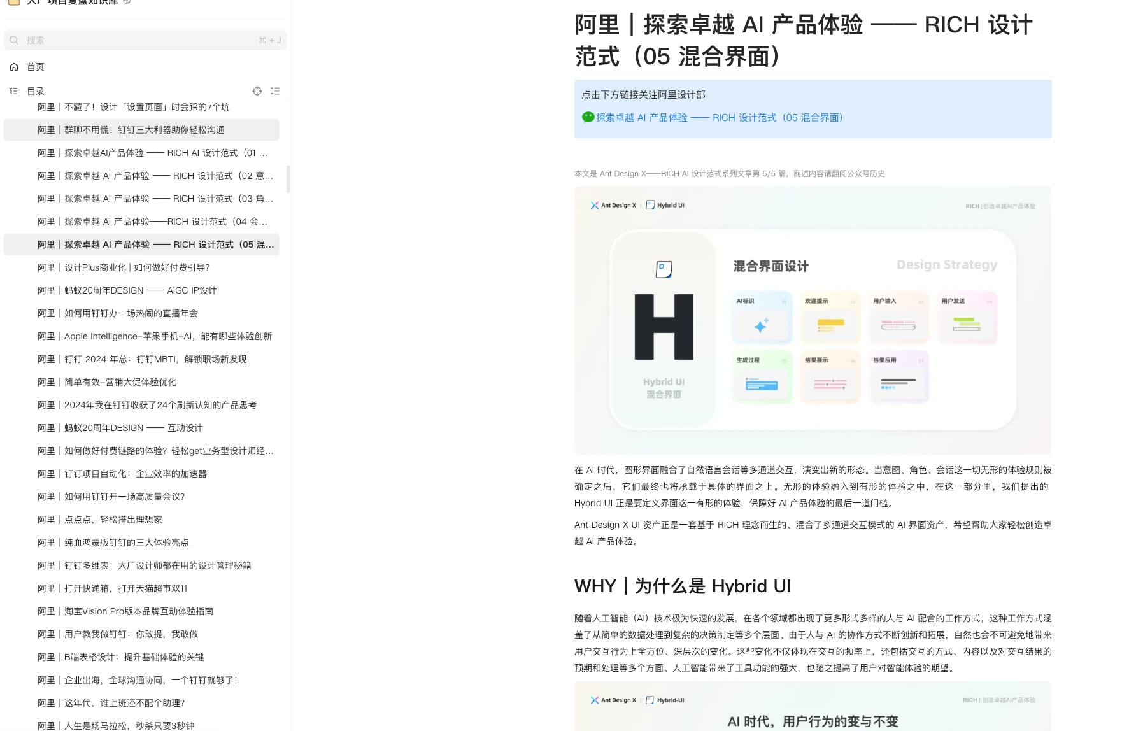This screenshot has height=731, width=1122.
Task: Open 这年代，谁上班还不配个助理?
Action: click(x=141, y=703)
